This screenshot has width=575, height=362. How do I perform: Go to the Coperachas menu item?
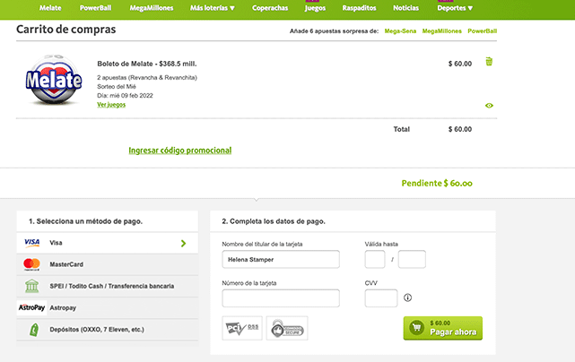270,8
